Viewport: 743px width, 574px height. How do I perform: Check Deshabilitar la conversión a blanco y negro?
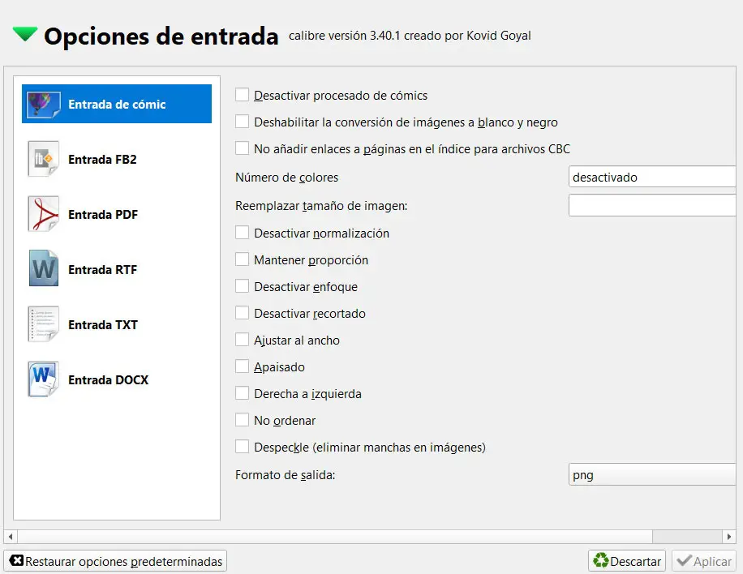[243, 122]
